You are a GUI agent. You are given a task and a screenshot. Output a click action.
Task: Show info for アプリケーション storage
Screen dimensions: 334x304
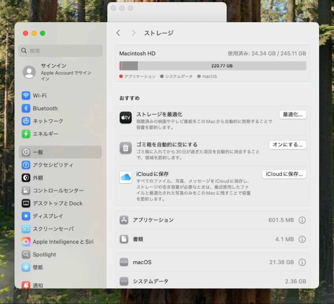[302, 220]
